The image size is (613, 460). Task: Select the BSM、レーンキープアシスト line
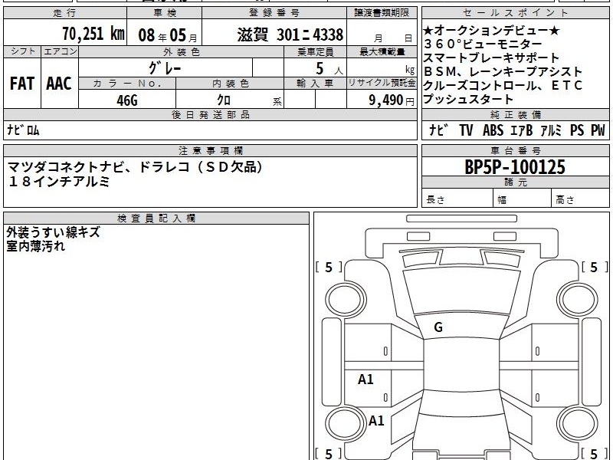click(503, 71)
